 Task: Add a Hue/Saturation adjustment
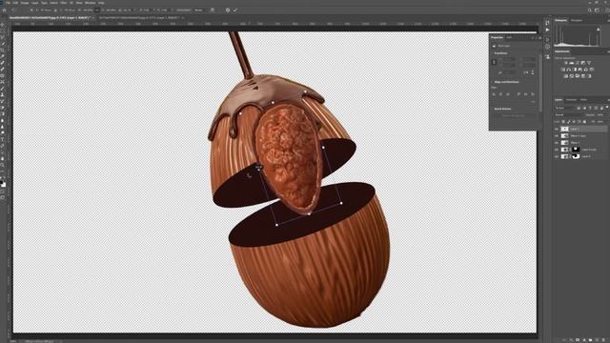(x=563, y=70)
